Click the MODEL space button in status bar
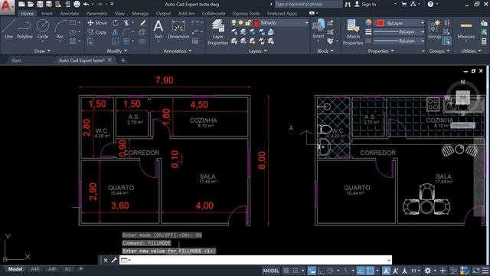 click(270, 271)
